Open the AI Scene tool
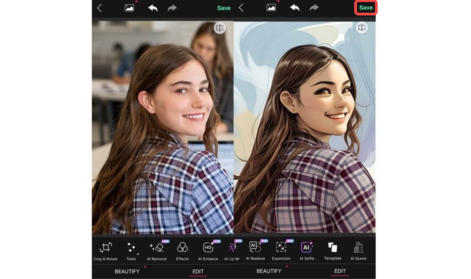The height and width of the screenshot is (279, 471). click(x=358, y=250)
